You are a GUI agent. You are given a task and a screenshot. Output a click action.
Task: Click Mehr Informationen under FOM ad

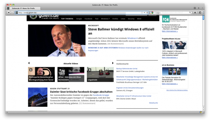click(170, 31)
